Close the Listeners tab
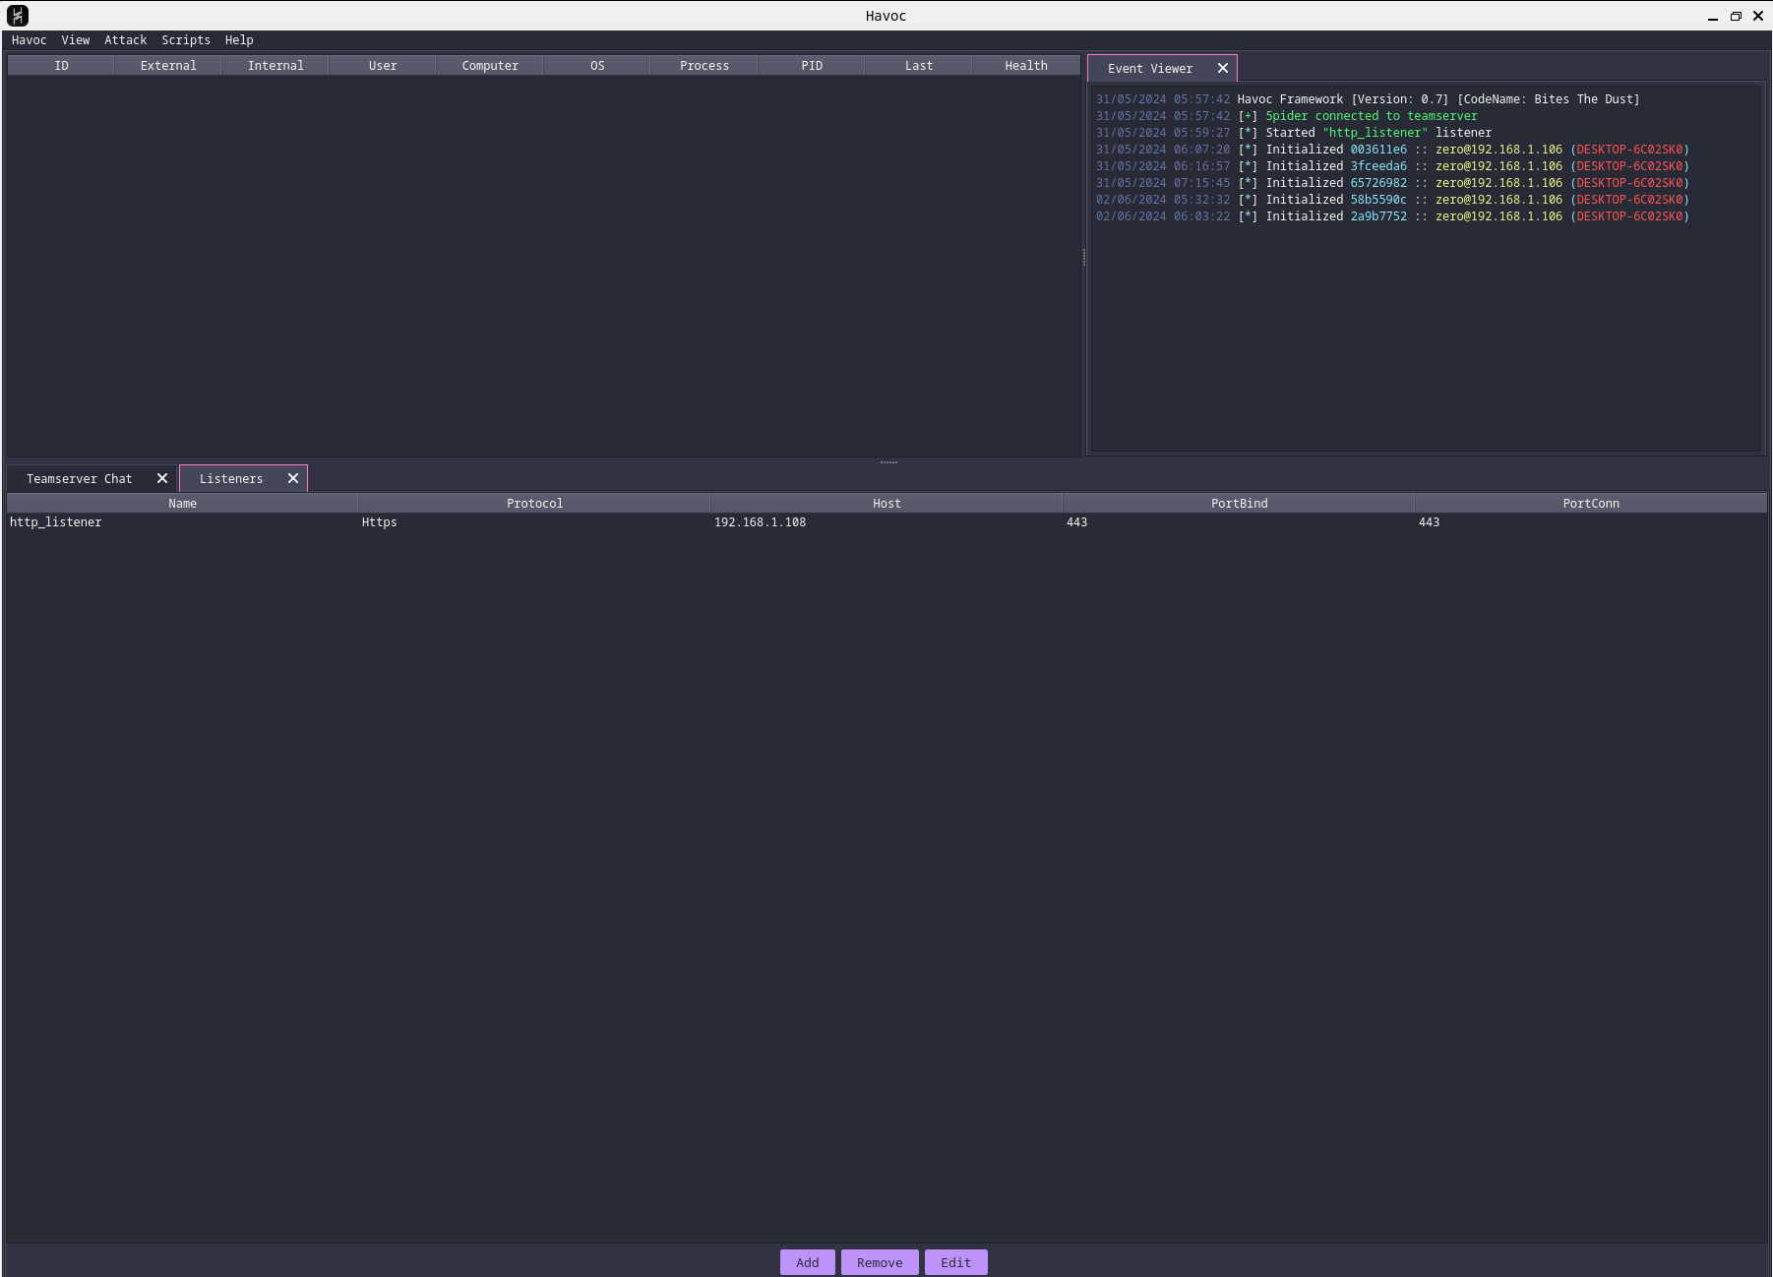The height and width of the screenshot is (1277, 1773). tap(293, 478)
